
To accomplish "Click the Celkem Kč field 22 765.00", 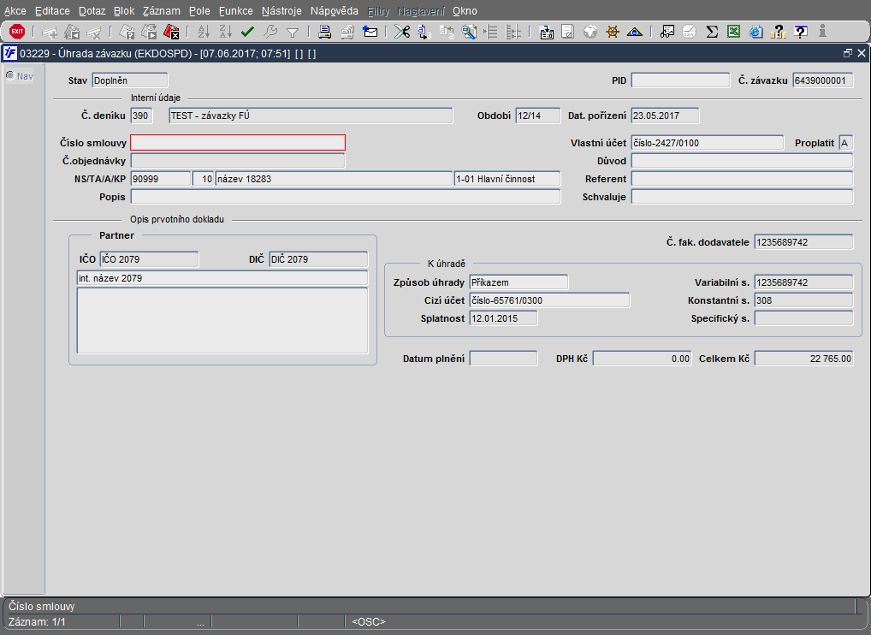I will click(x=803, y=359).
